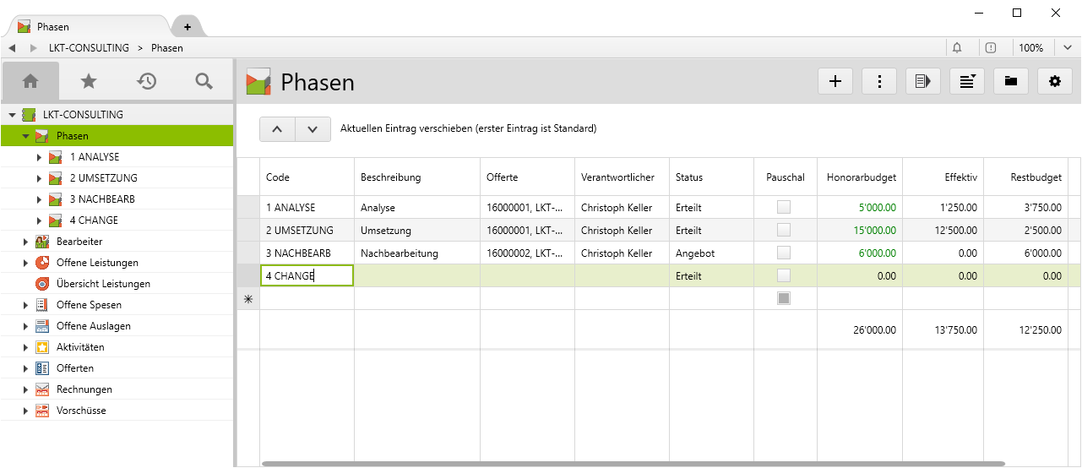This screenshot has height=468, width=1082.
Task: Toggle Pauschal checkbox for 3 NACHBEARB row
Action: click(785, 253)
